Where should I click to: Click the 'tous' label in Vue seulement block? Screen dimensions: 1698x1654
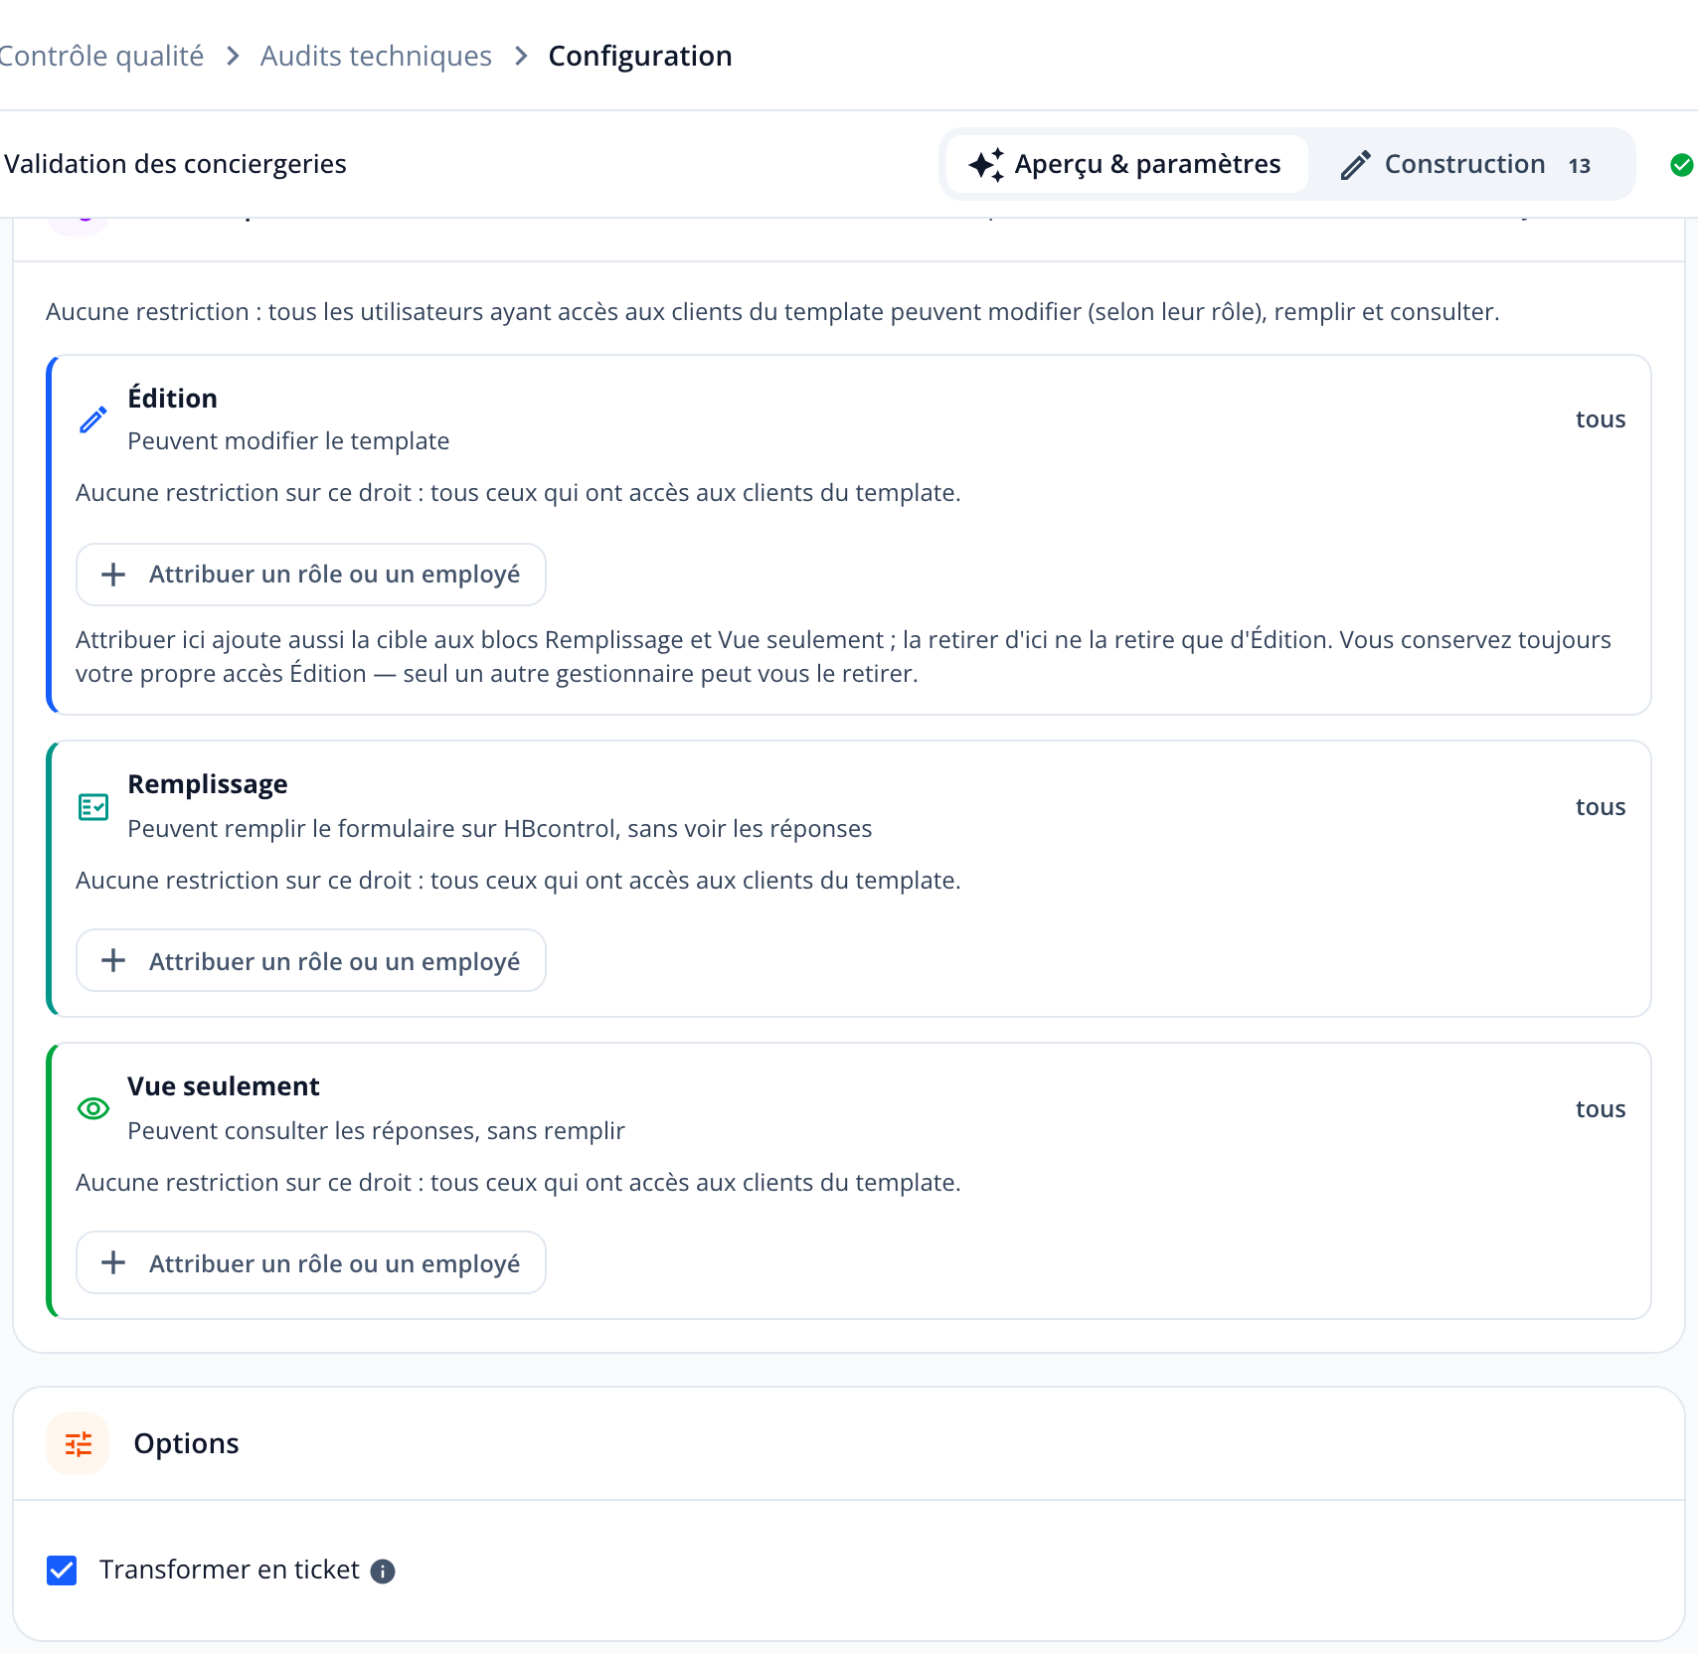point(1601,1109)
